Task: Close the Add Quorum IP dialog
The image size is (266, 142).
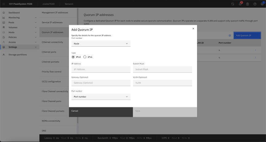Action: click(193, 29)
